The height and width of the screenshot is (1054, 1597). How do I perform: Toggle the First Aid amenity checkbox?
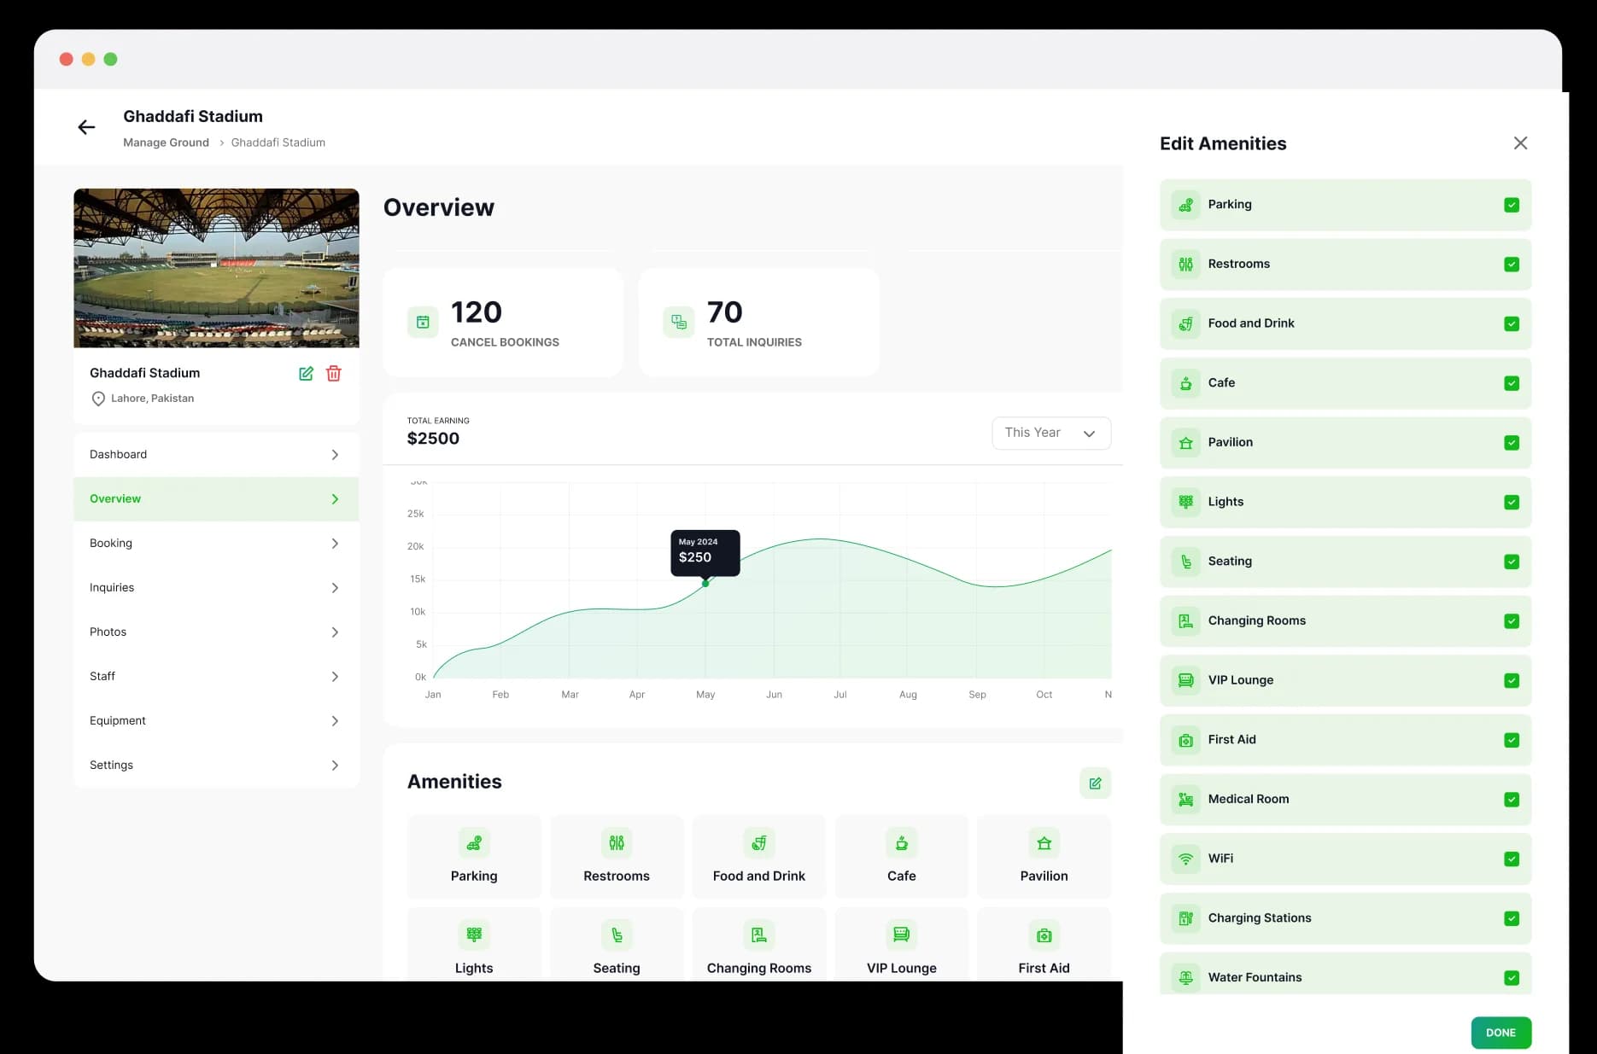click(1512, 740)
